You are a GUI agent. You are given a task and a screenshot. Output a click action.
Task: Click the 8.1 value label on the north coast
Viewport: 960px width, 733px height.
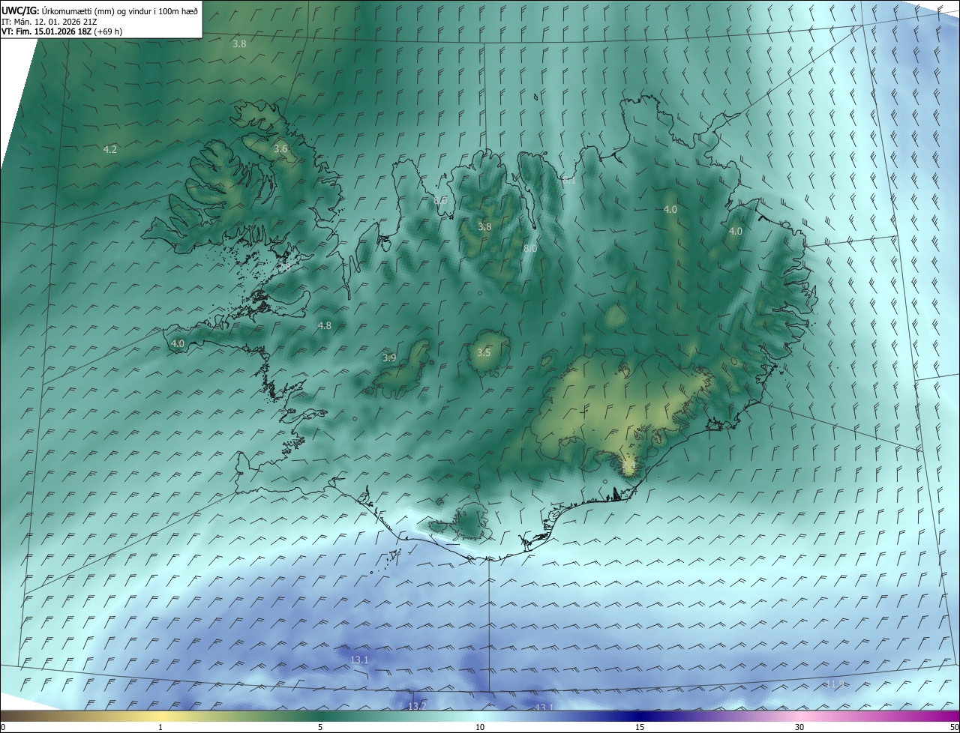click(x=569, y=181)
